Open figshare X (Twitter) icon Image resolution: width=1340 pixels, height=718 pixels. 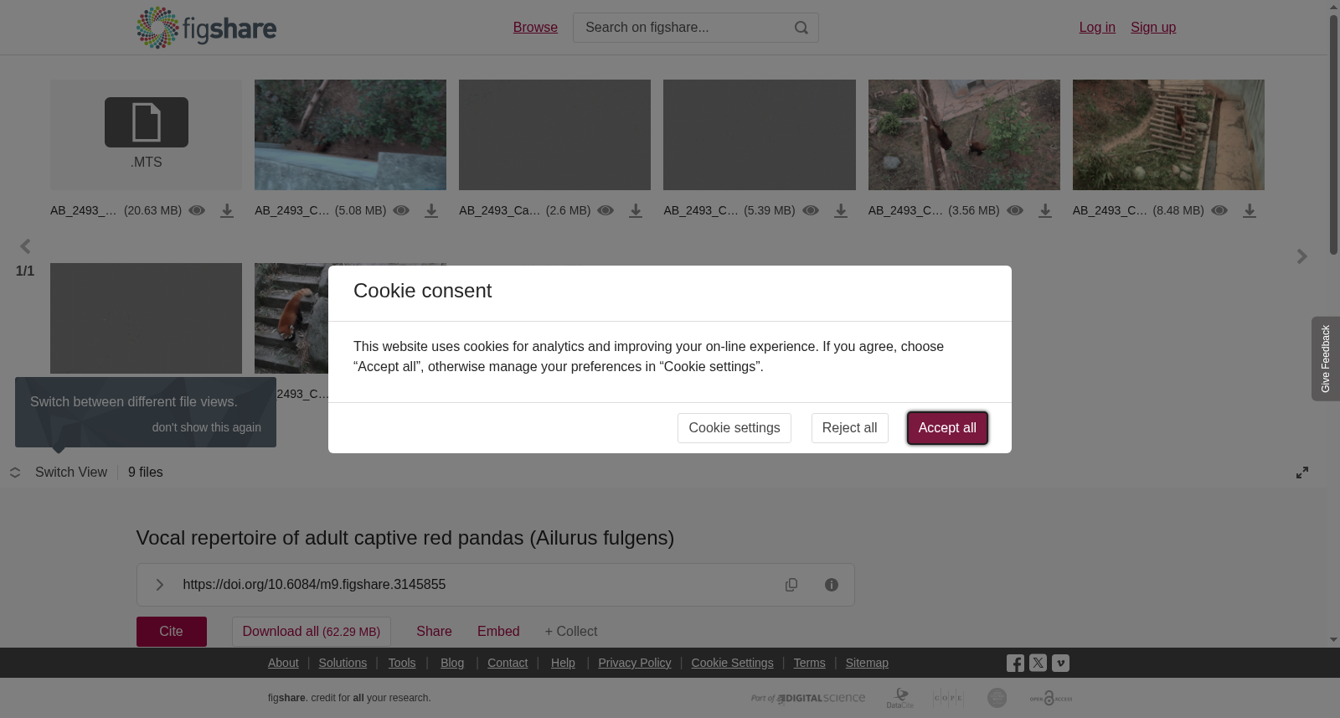(x=1038, y=663)
